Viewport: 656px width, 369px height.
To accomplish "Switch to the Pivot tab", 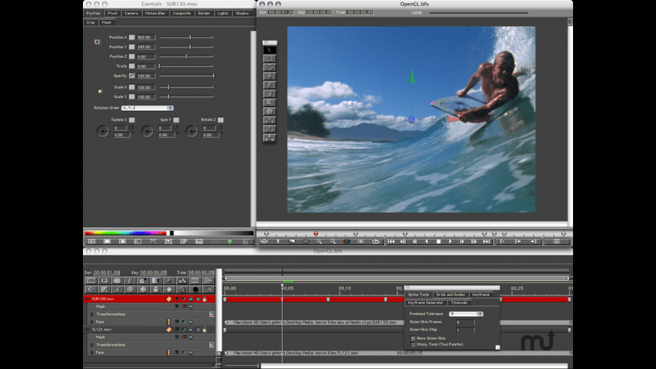I will tap(112, 14).
